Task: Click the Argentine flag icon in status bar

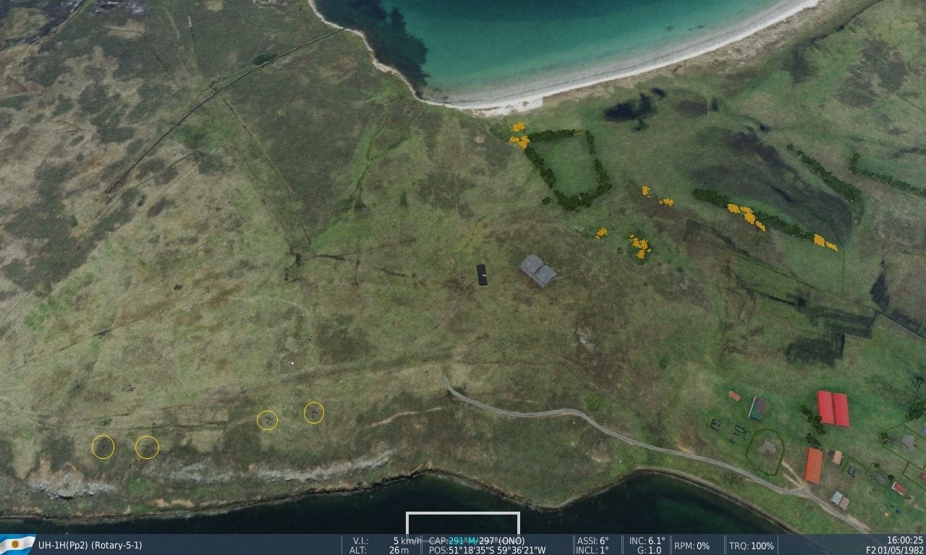Action: tap(17, 545)
